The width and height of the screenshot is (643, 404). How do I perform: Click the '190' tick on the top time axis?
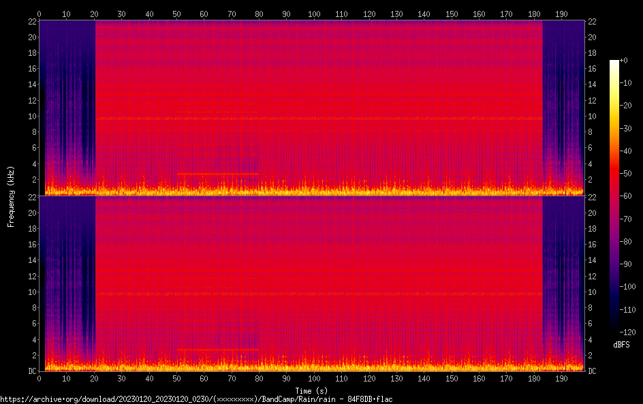(561, 14)
